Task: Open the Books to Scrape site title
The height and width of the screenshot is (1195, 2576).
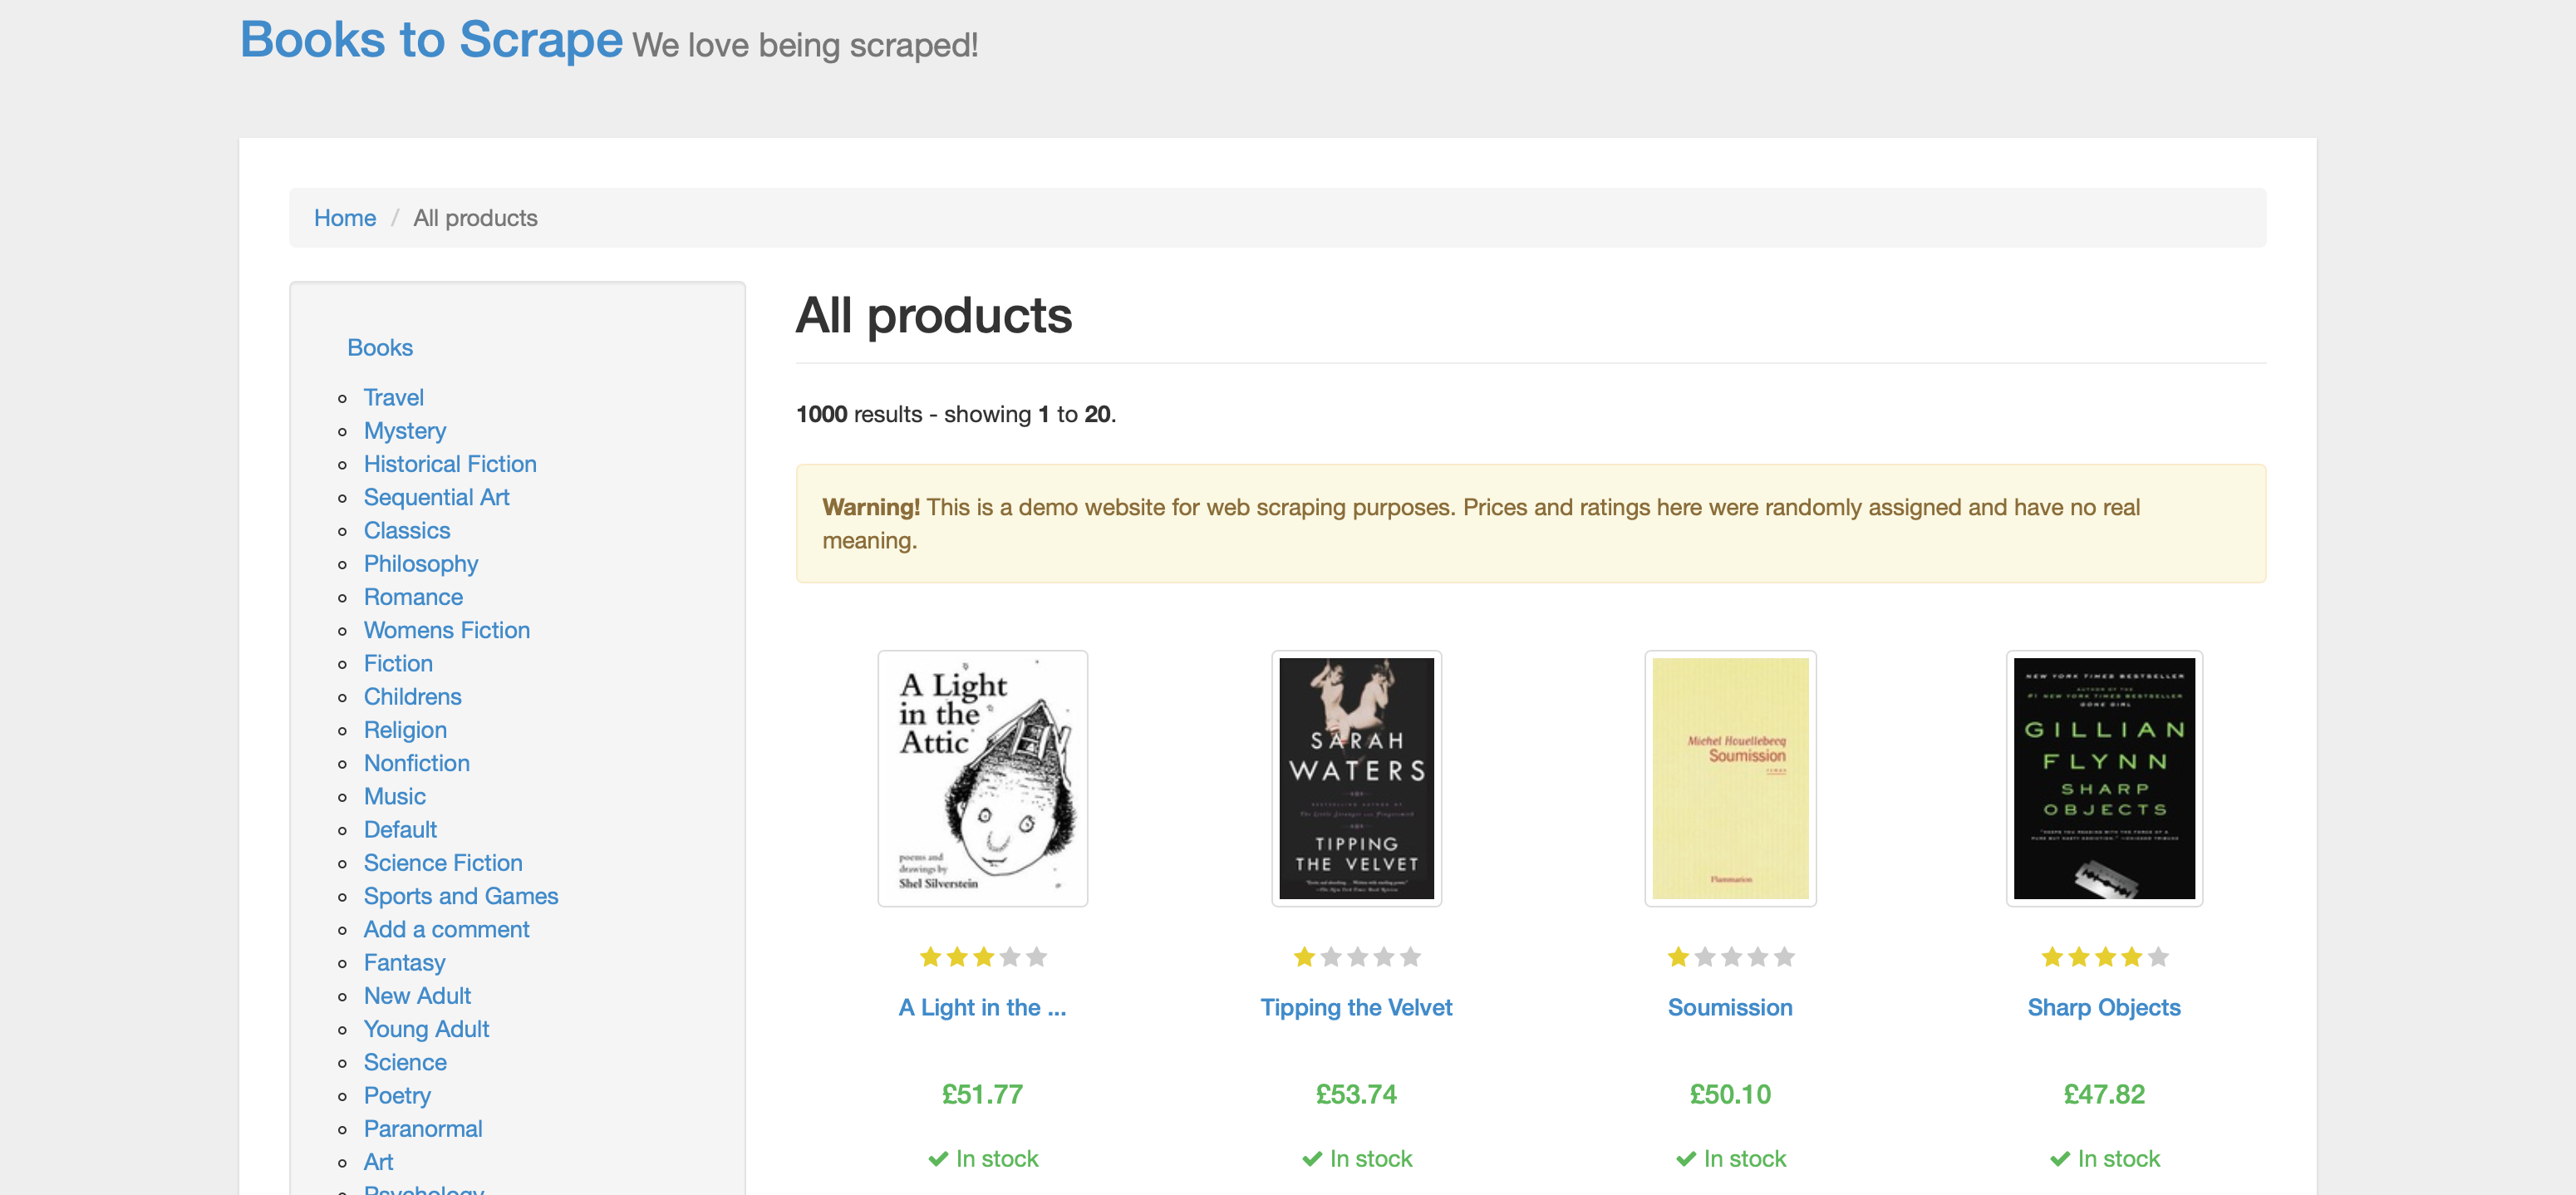Action: pos(431,40)
